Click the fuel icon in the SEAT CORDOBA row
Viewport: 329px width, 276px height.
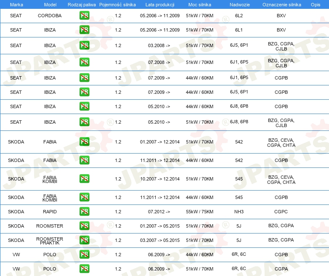[x=84, y=15]
